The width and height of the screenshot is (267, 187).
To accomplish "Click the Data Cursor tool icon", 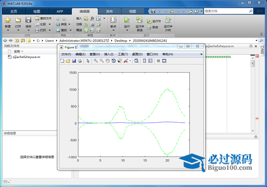I will pos(119,61).
